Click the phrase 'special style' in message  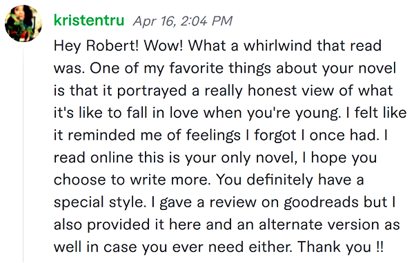99,202
